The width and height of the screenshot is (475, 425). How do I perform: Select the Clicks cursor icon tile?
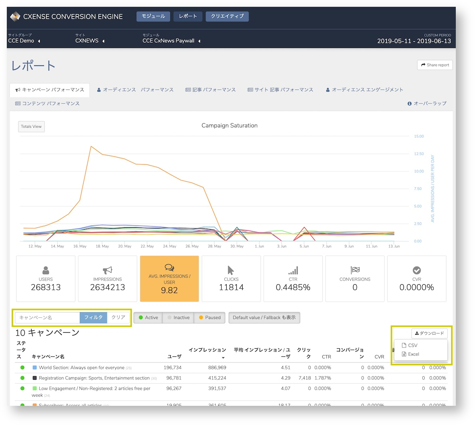click(231, 279)
